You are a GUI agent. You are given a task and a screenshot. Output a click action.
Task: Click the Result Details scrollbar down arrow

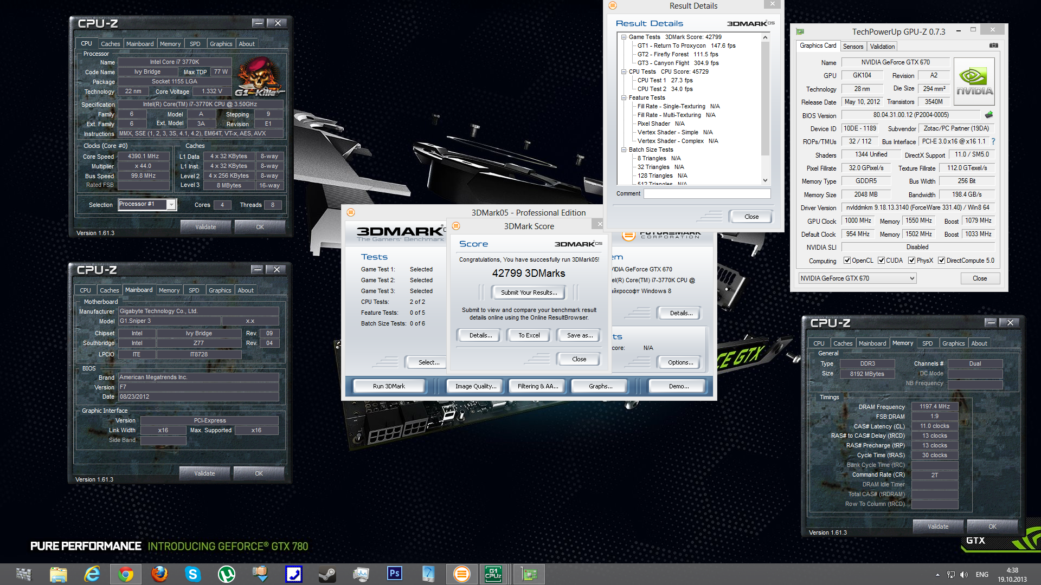[765, 180]
